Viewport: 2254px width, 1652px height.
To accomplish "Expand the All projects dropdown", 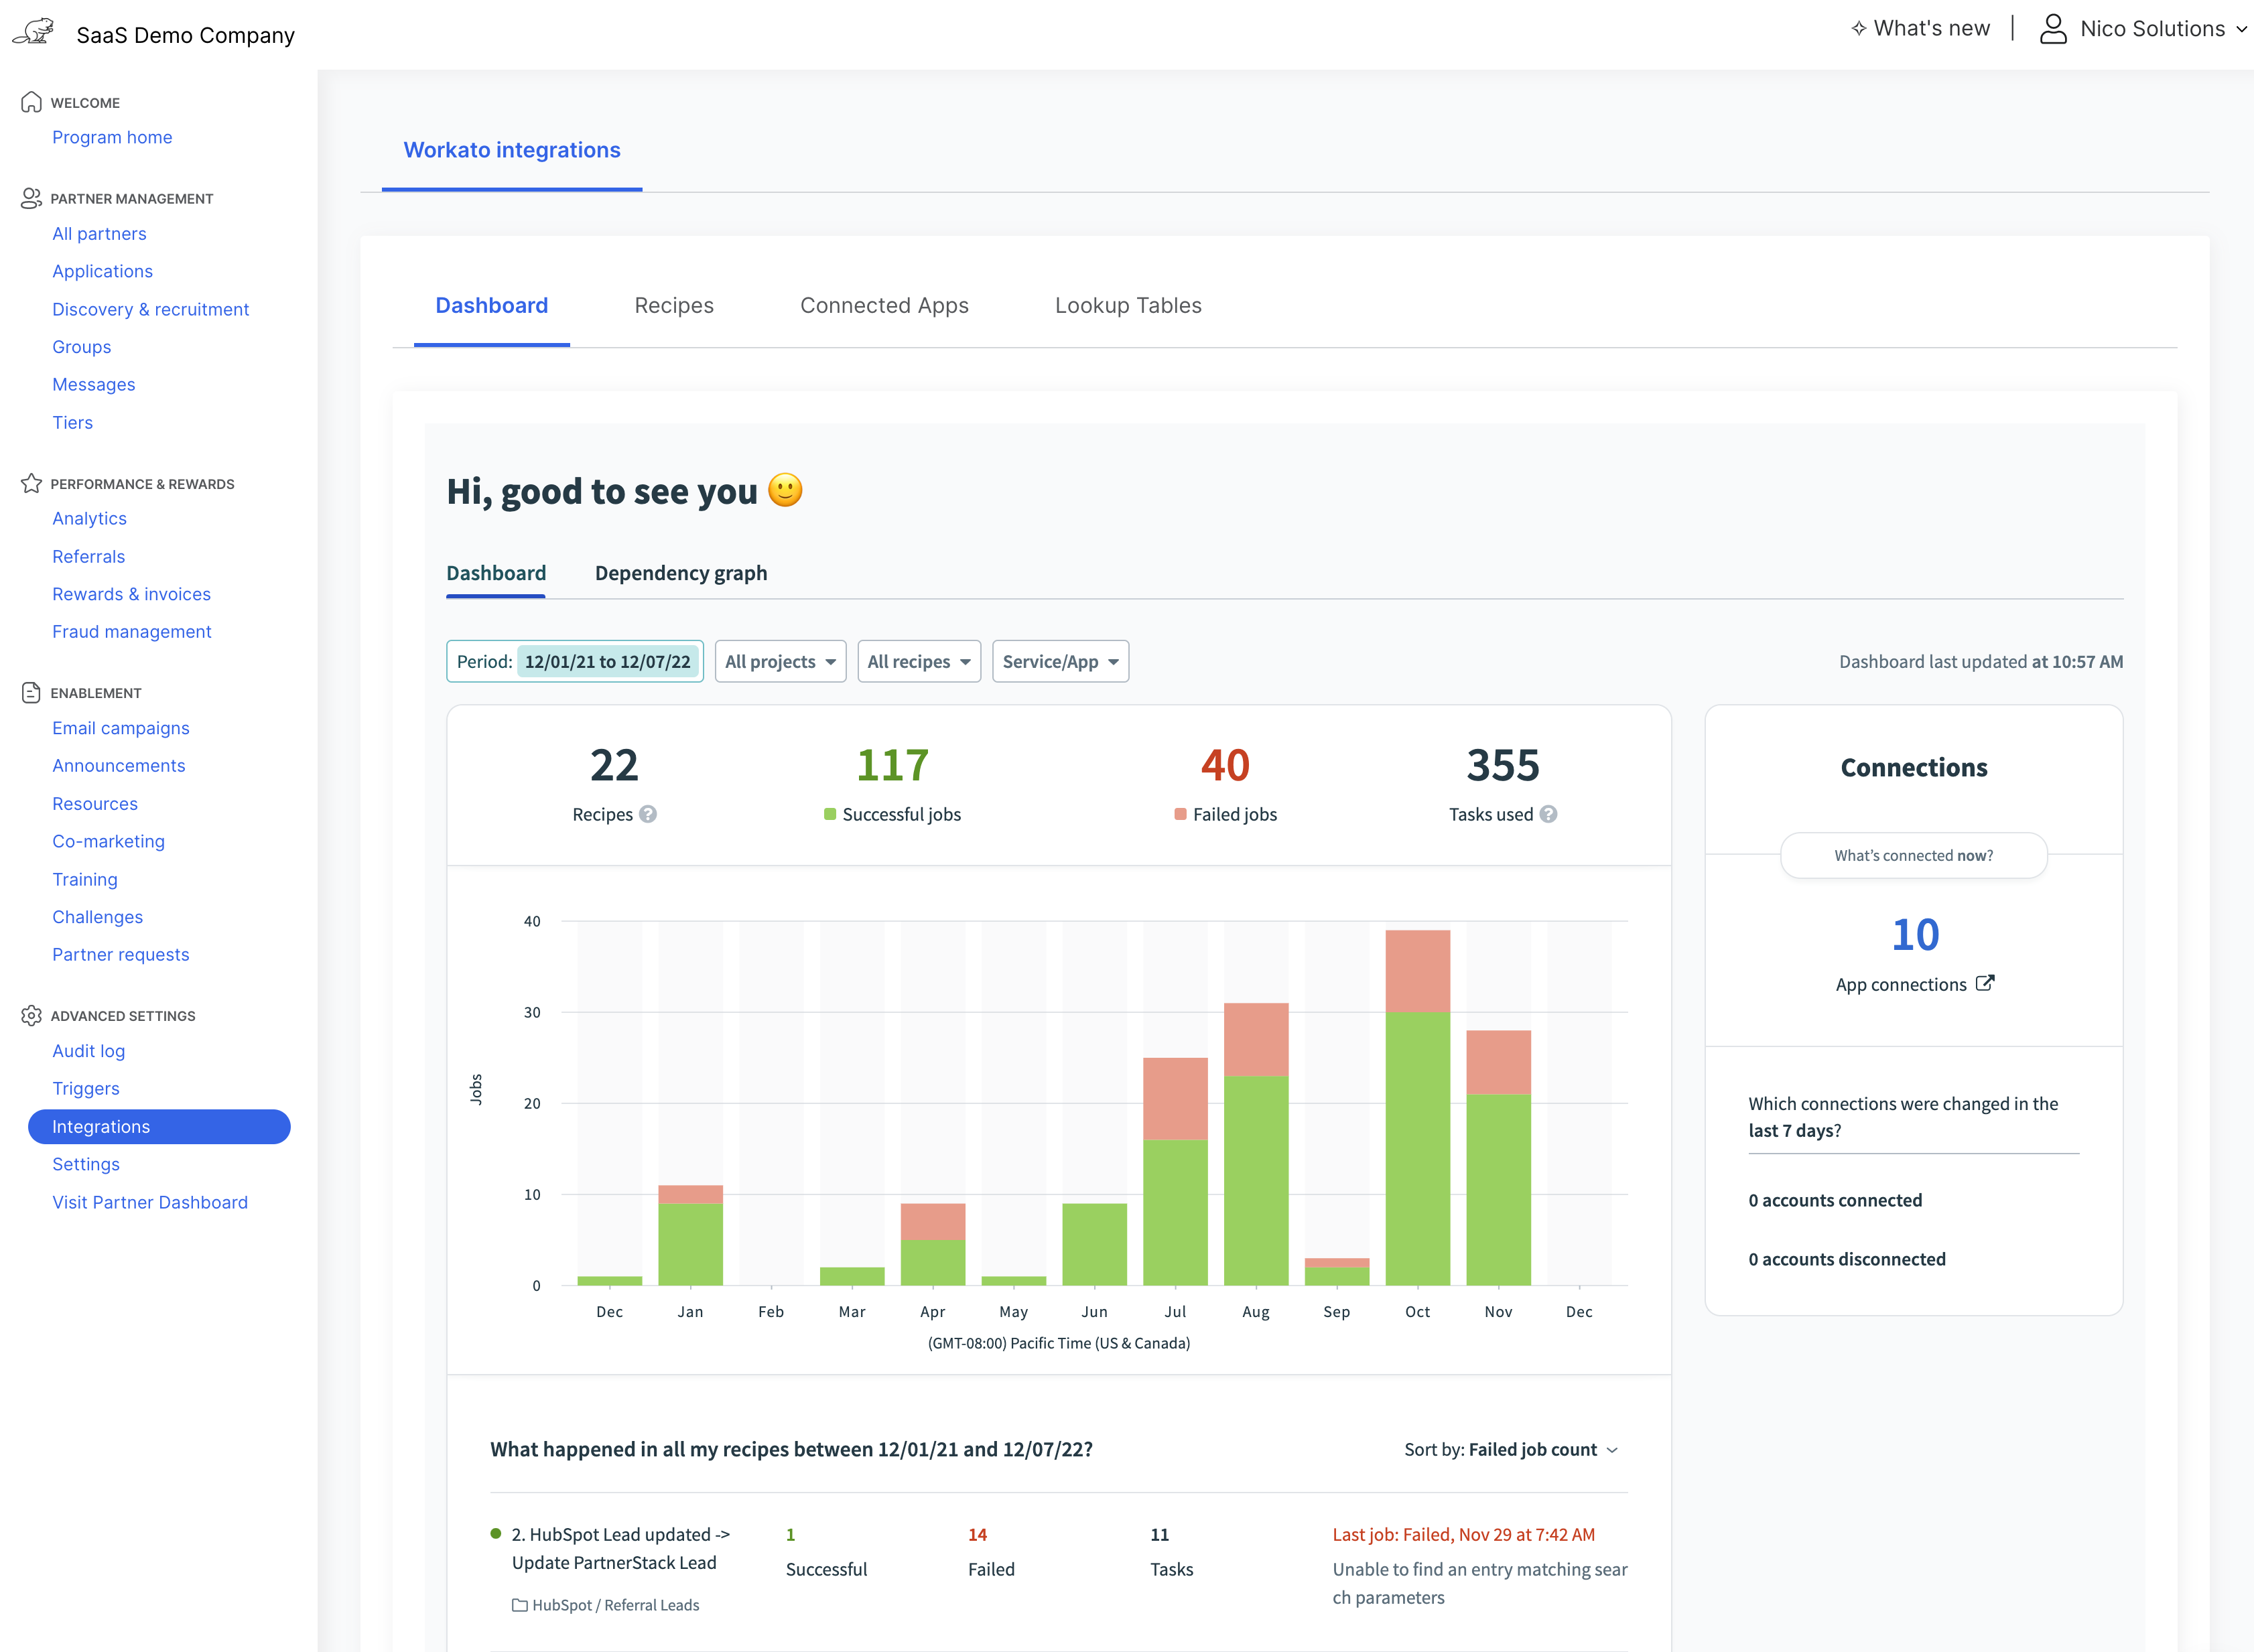I will [x=780, y=661].
